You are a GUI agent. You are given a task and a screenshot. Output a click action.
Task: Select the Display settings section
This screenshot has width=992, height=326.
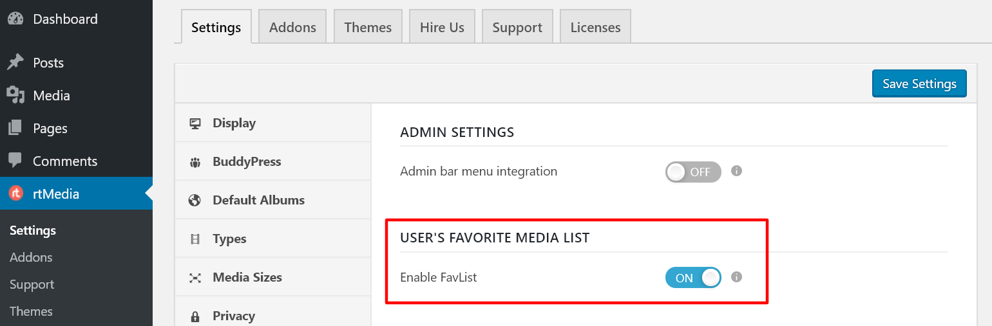273,123
